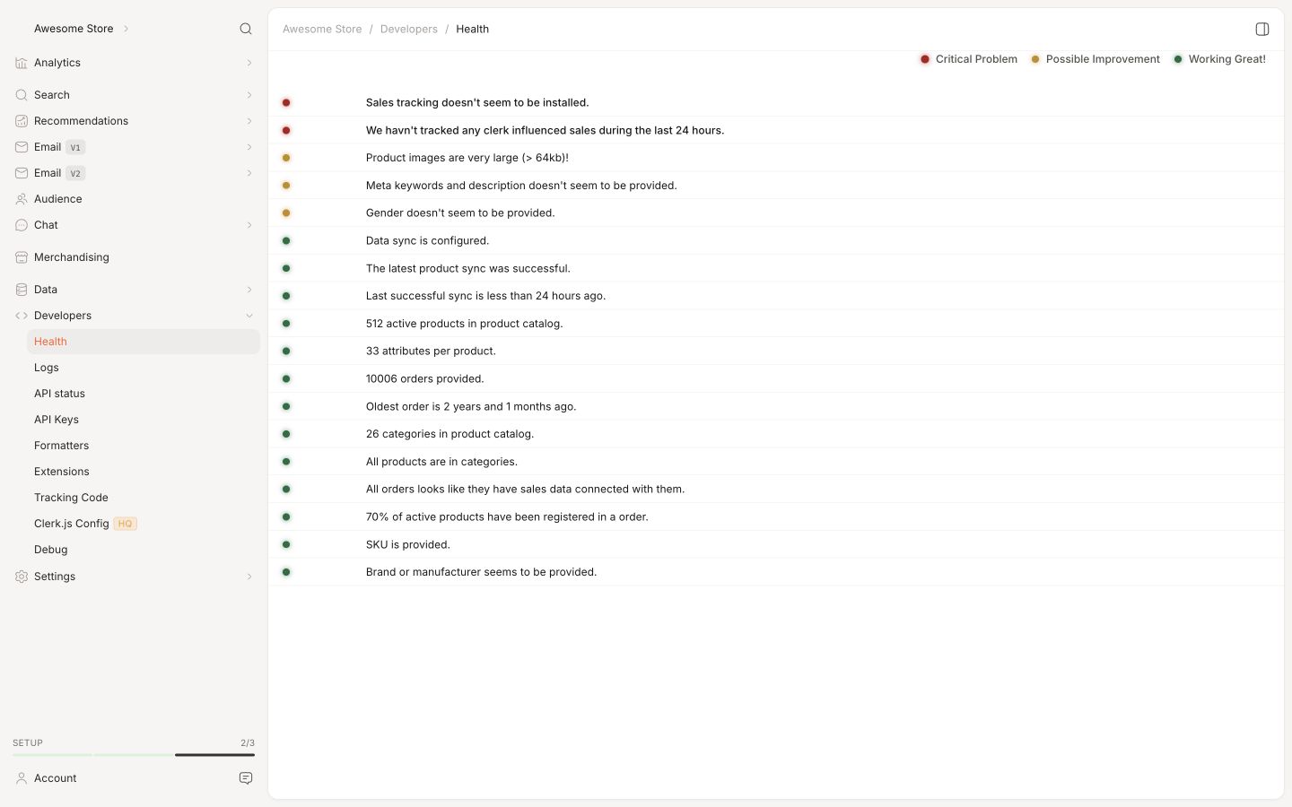Open the Debug page
Screen dimensions: 1292x807
pyautogui.click(x=144, y=550)
